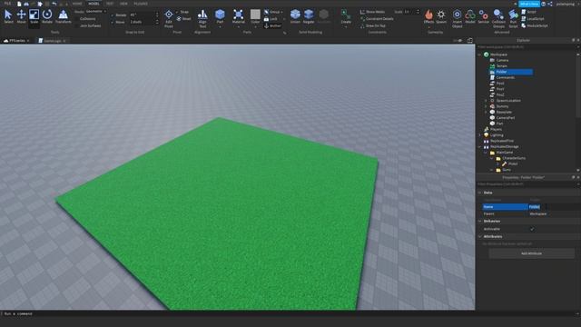Click the Negate solid modeling icon
This screenshot has height=327, width=581.
pos(309,16)
